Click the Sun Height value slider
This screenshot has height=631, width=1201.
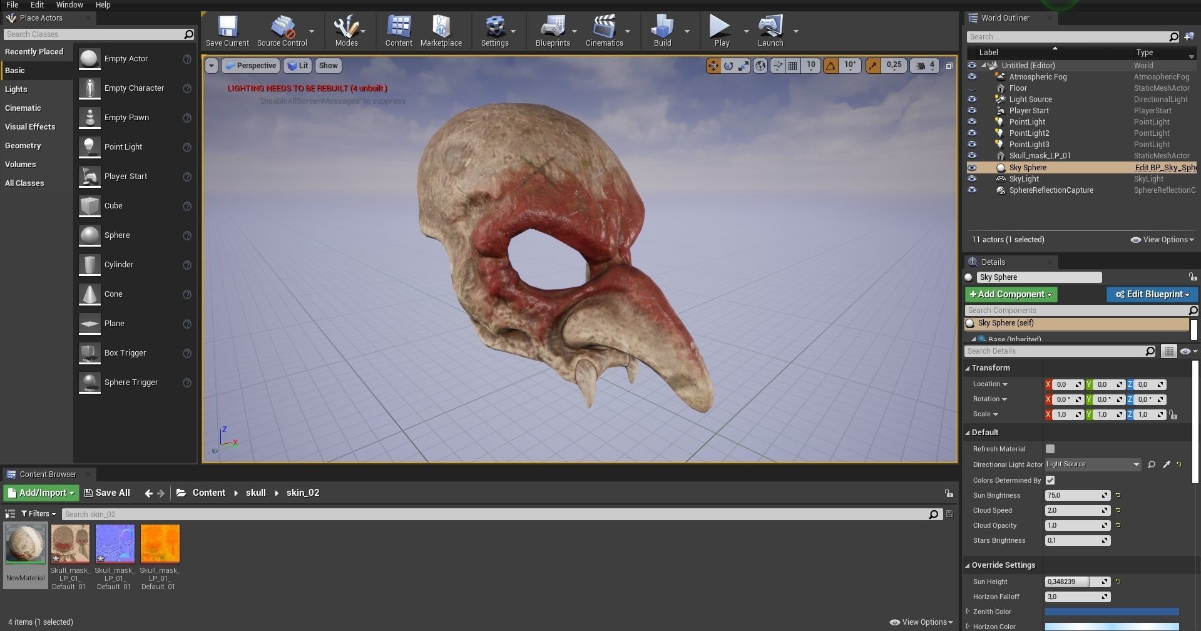pos(1077,582)
